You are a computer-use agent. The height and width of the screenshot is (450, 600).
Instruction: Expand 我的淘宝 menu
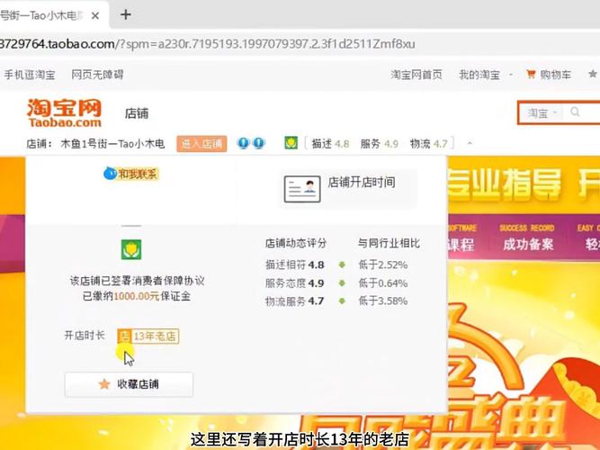pyautogui.click(x=485, y=75)
